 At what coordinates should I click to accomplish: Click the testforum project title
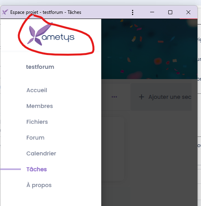click(x=40, y=67)
